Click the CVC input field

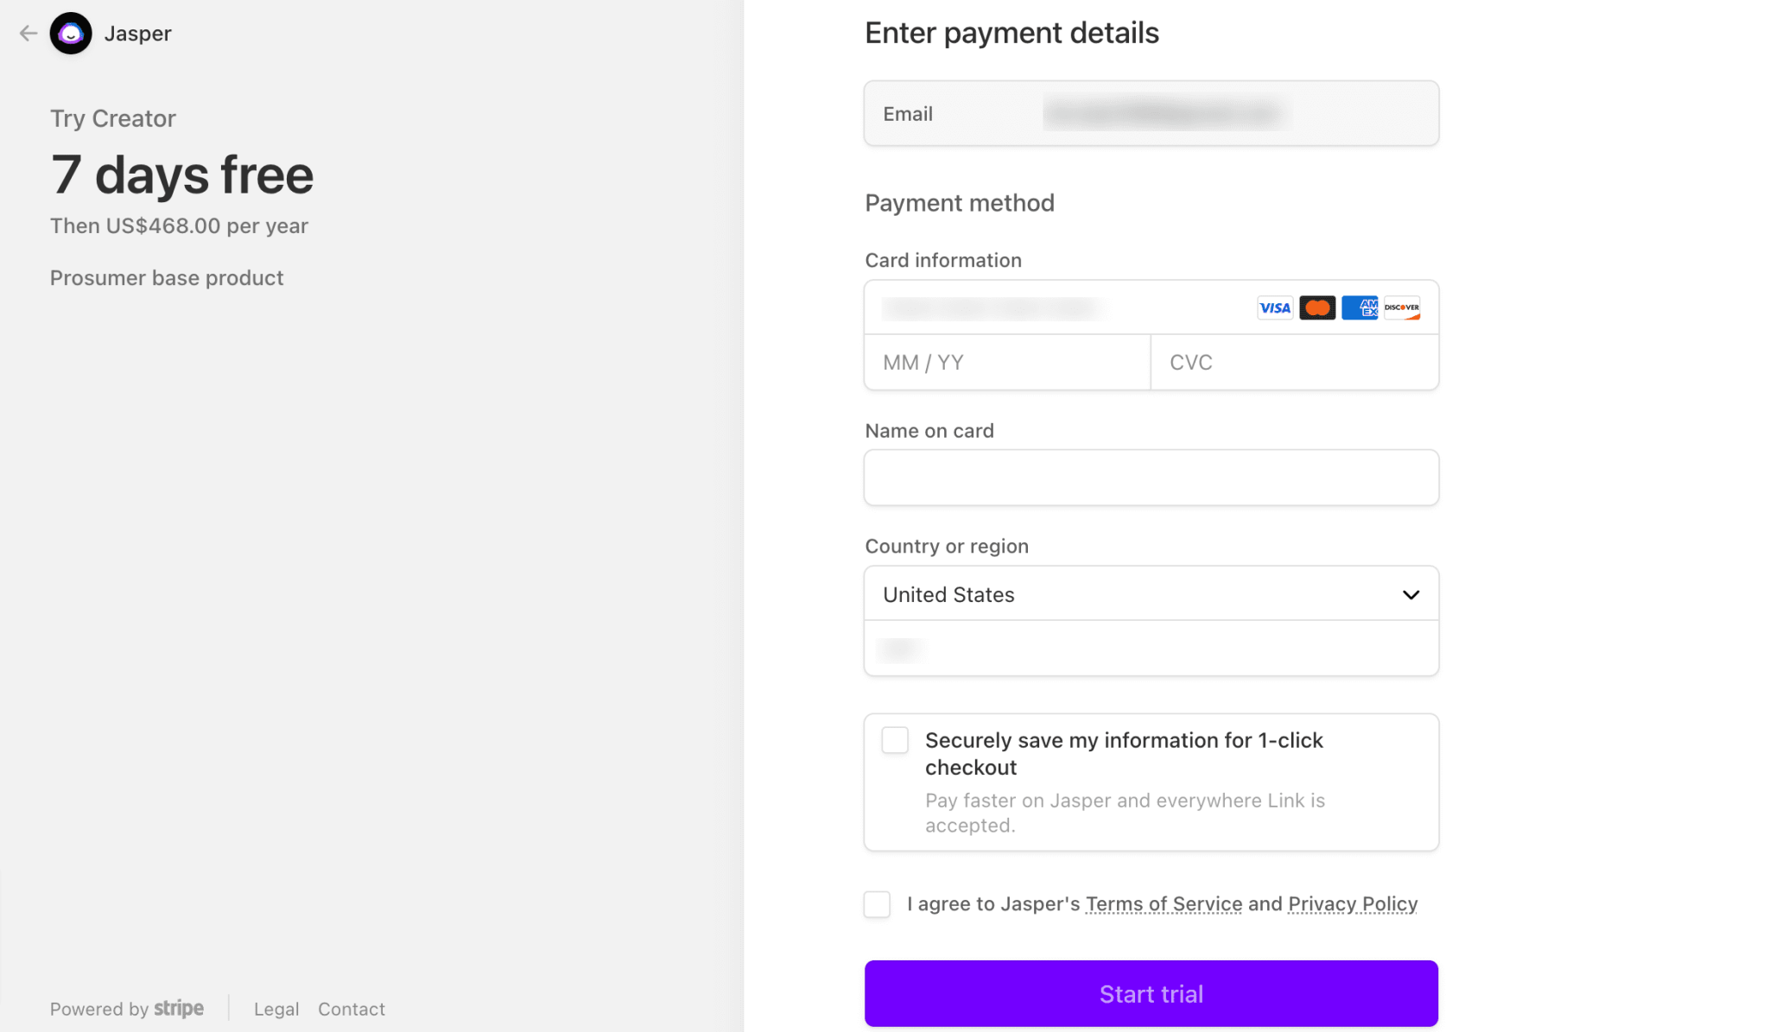point(1294,363)
